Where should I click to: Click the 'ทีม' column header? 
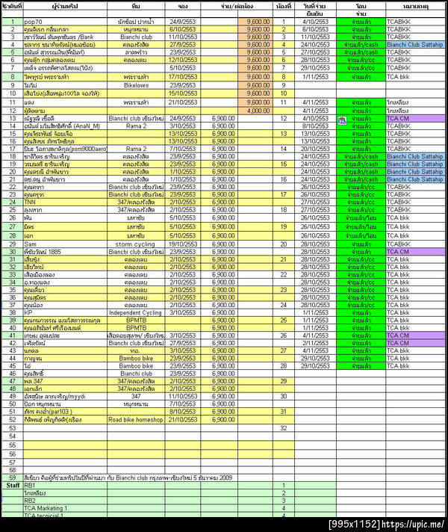[136, 6]
